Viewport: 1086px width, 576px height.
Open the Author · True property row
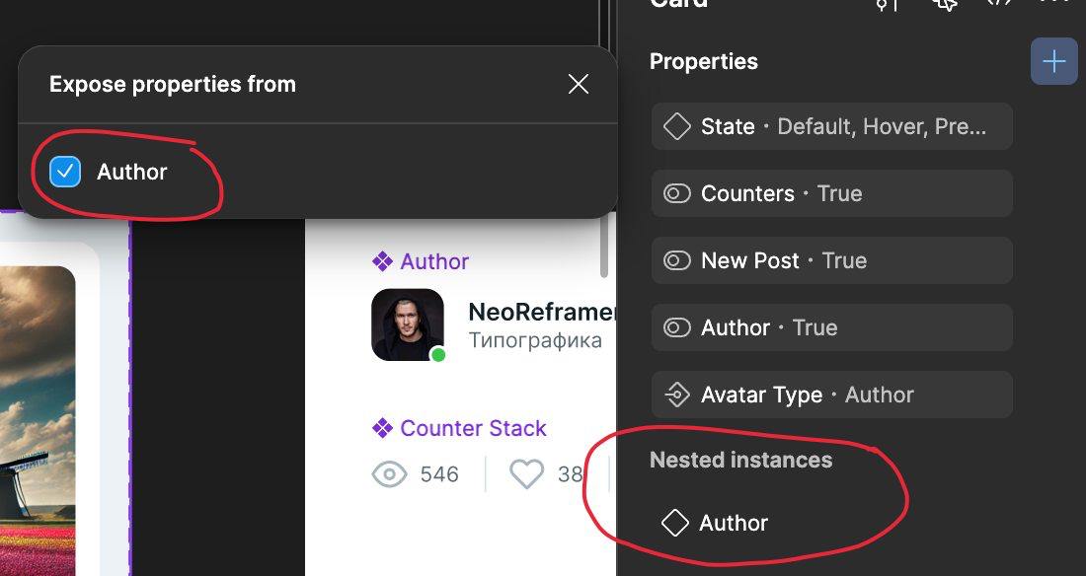pos(831,327)
